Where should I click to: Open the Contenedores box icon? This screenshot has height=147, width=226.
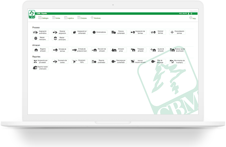coord(94,32)
